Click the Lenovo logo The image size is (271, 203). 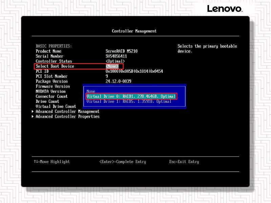[224, 9]
